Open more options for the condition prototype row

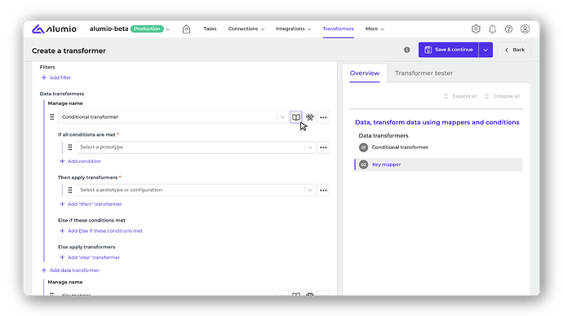(x=323, y=147)
